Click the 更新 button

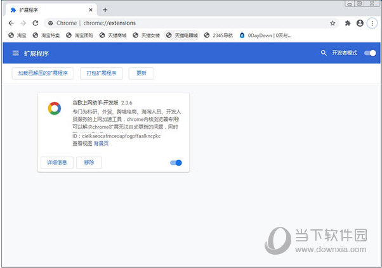[x=142, y=73]
